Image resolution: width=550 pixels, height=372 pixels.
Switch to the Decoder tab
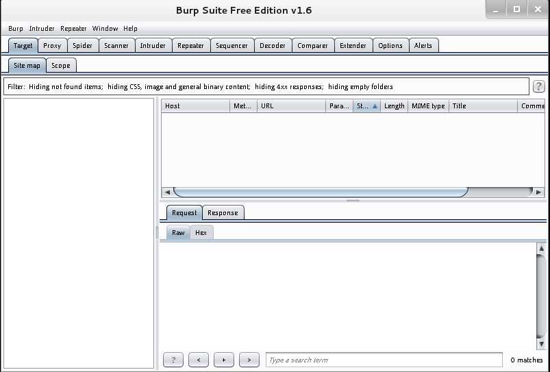click(x=272, y=46)
